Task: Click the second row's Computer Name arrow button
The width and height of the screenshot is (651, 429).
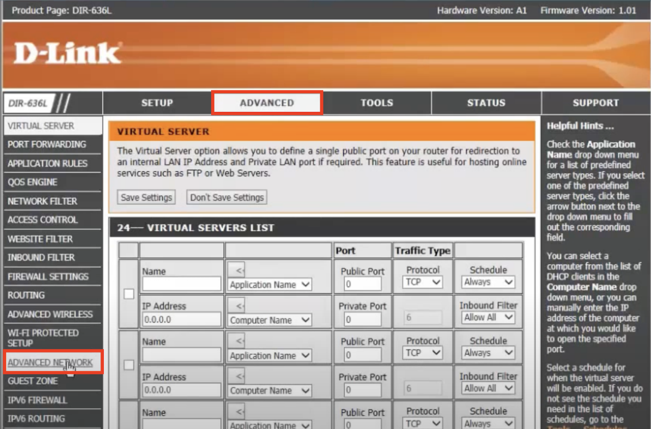Action: tap(239, 376)
